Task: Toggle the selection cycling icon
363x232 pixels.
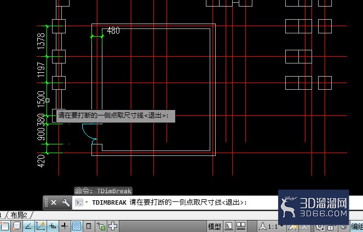Action: (x=101, y=226)
